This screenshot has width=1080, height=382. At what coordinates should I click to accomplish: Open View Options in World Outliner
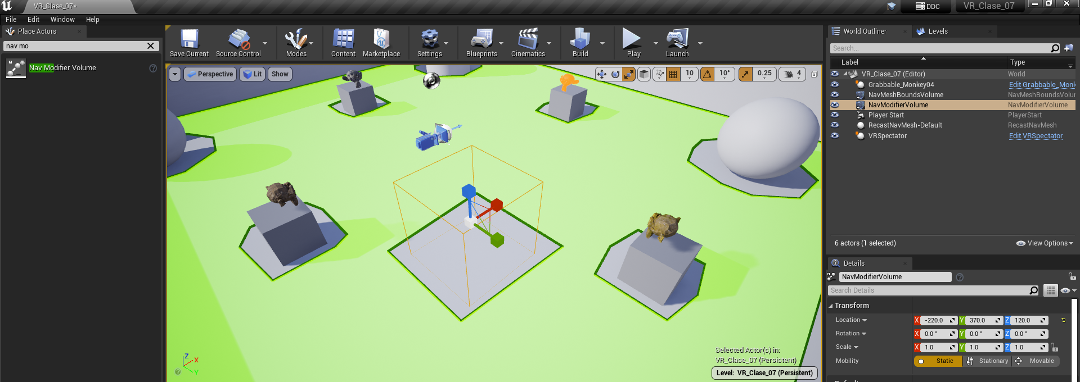pos(1045,243)
